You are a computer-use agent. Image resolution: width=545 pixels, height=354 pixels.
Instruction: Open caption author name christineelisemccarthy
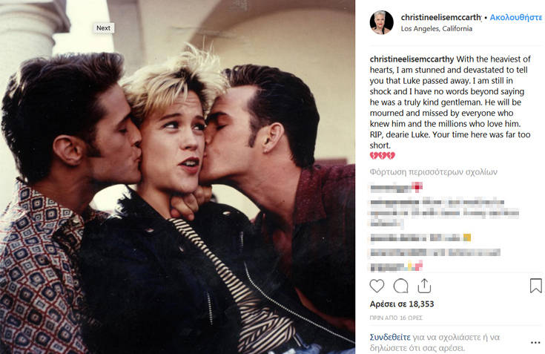tap(412, 59)
